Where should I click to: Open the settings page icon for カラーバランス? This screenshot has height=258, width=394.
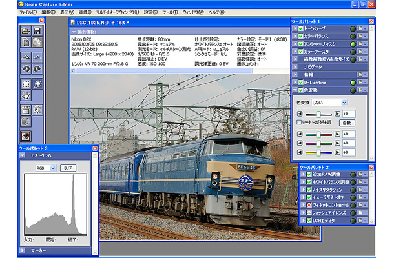361,36
